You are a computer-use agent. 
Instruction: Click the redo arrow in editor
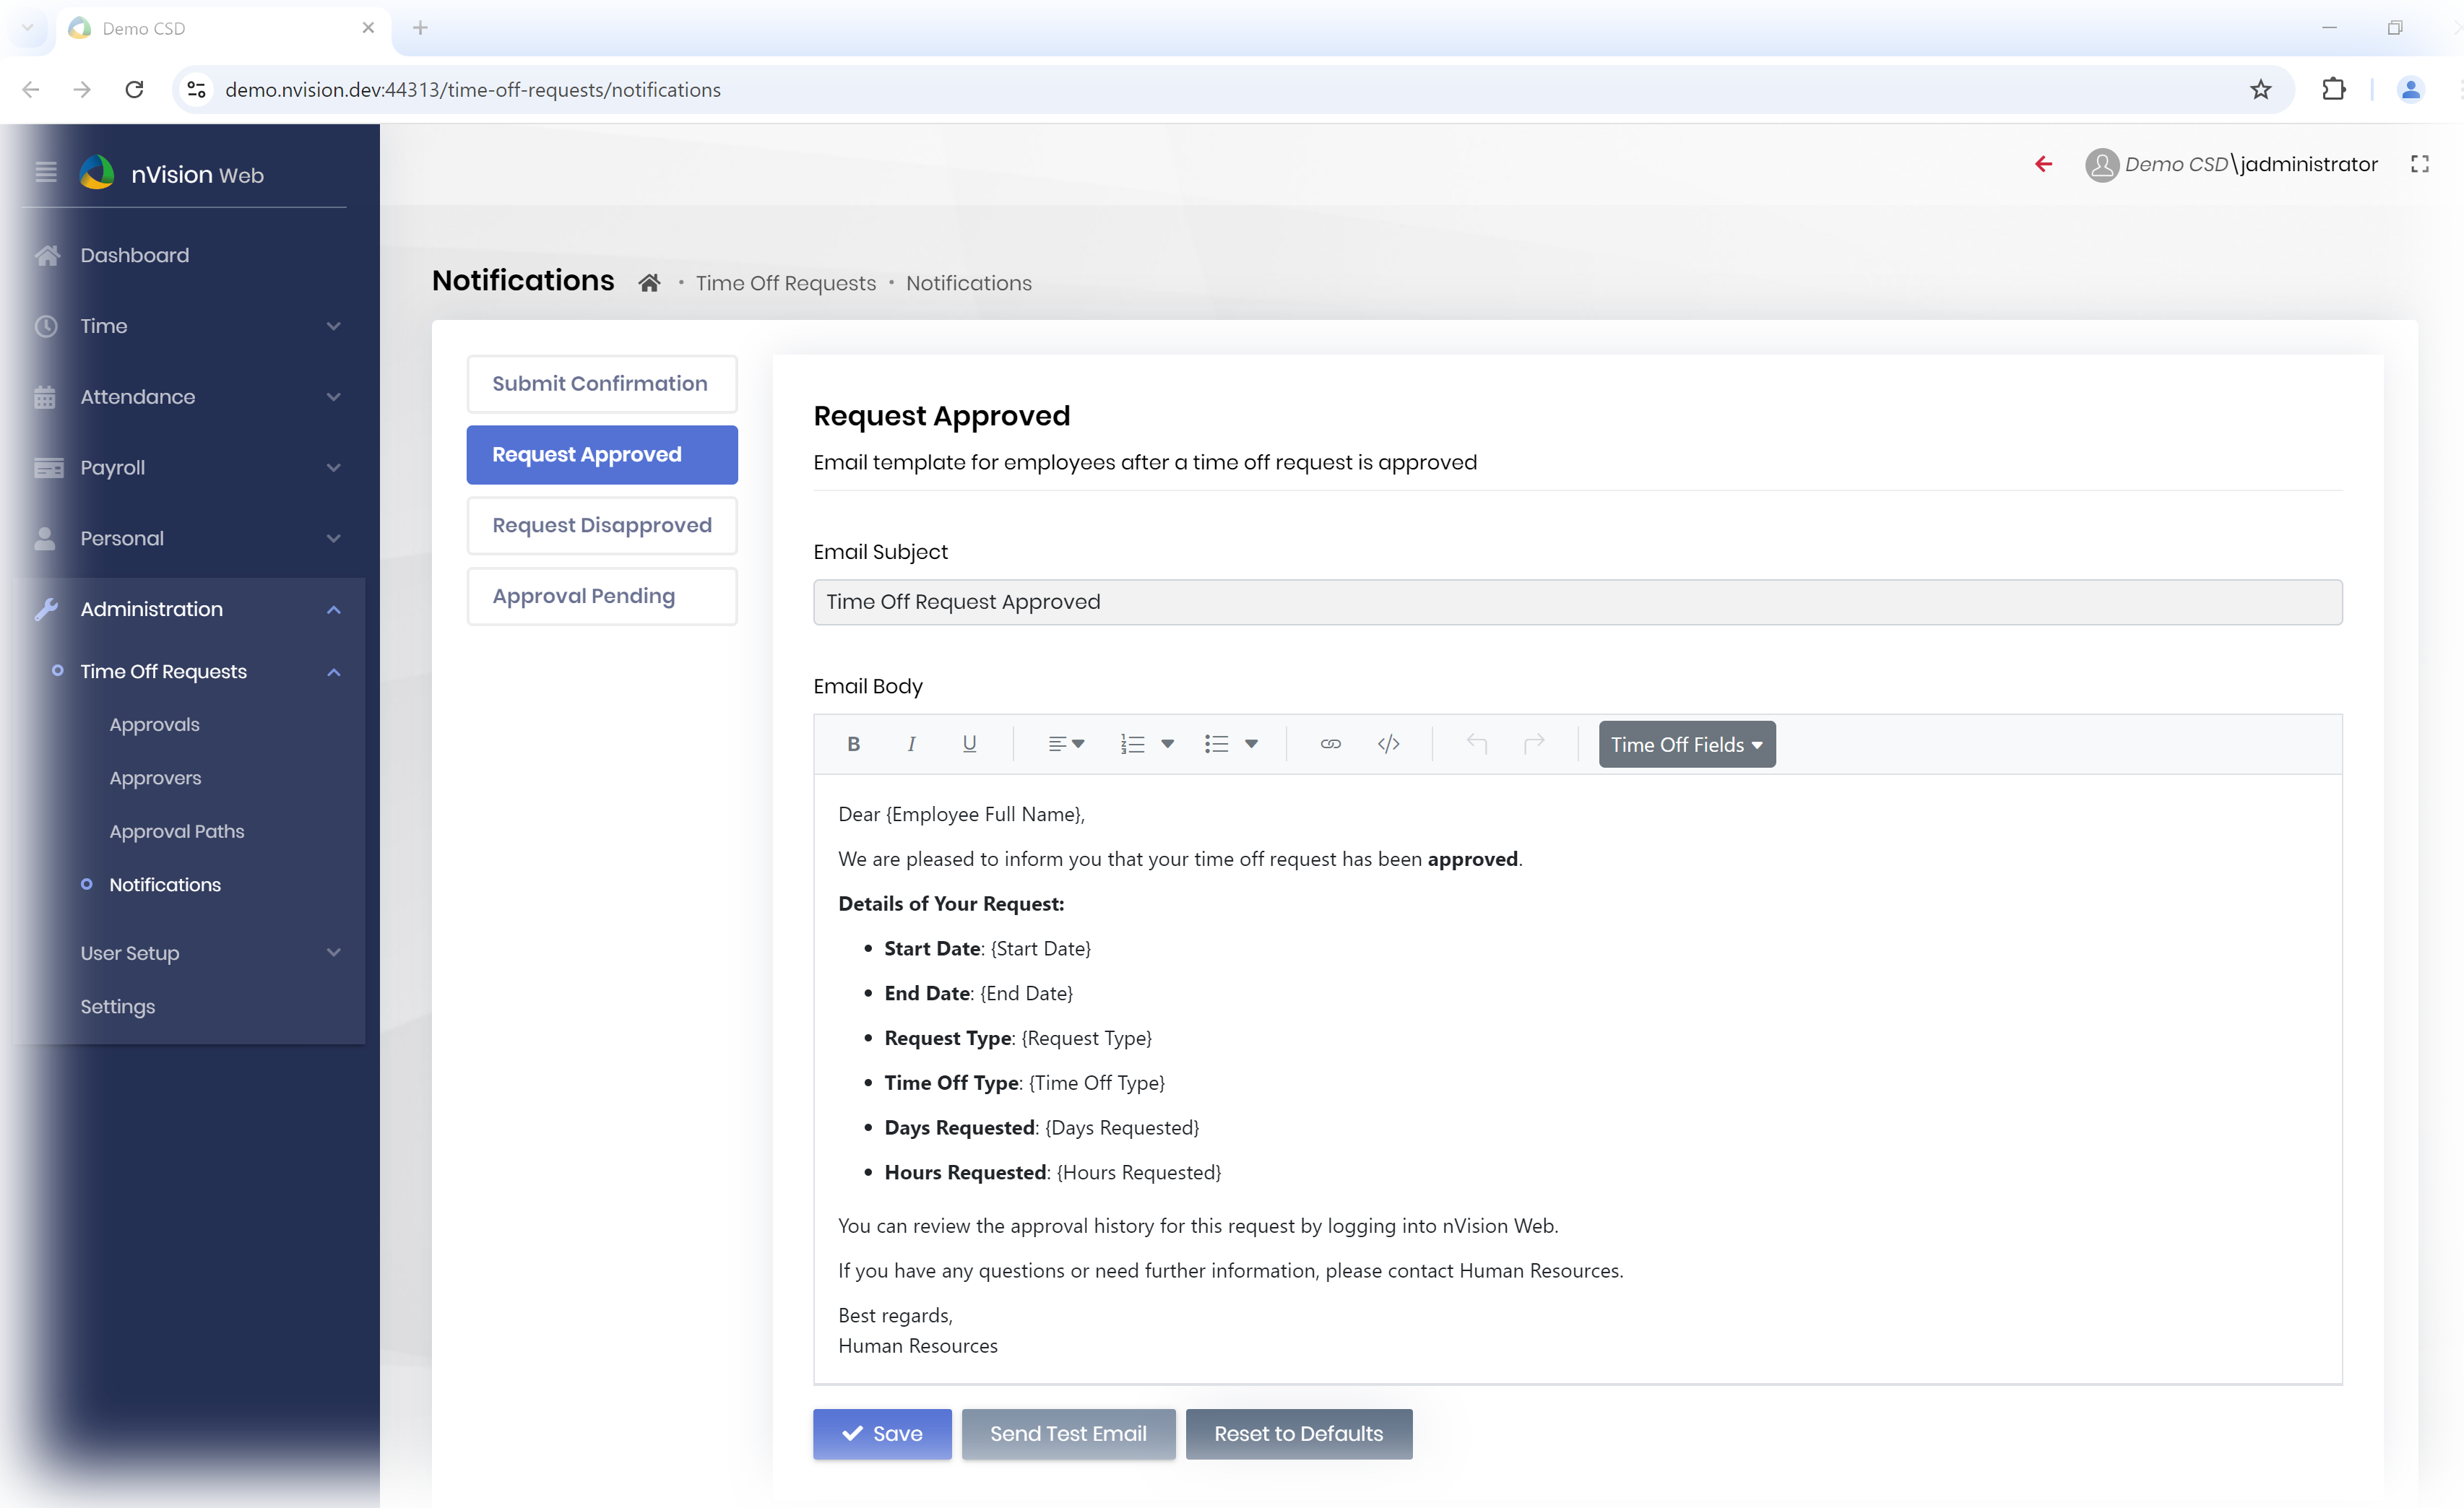[1534, 744]
